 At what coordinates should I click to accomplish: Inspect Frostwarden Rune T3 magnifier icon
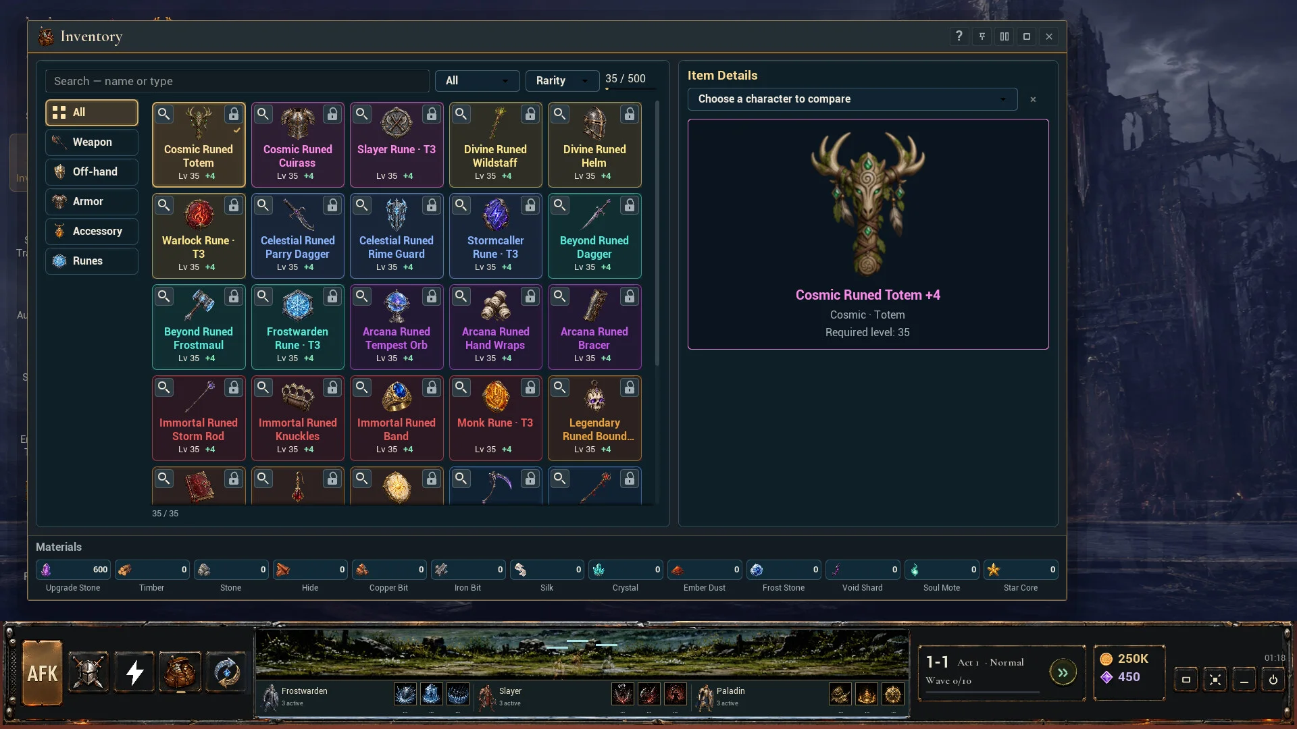pos(263,296)
